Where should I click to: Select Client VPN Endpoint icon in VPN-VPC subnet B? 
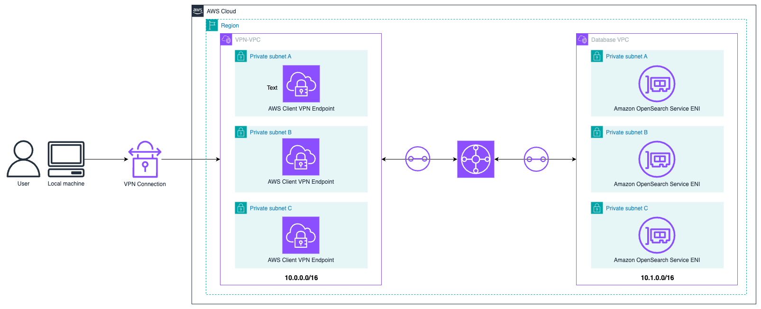(301, 157)
